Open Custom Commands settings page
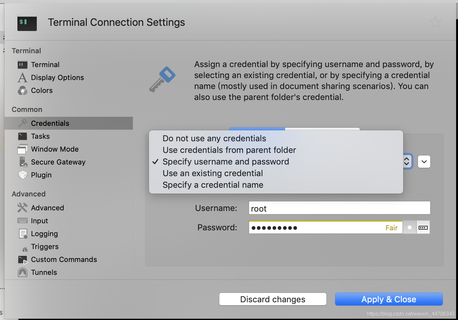Screen dimensions: 458x320 tap(69, 260)
